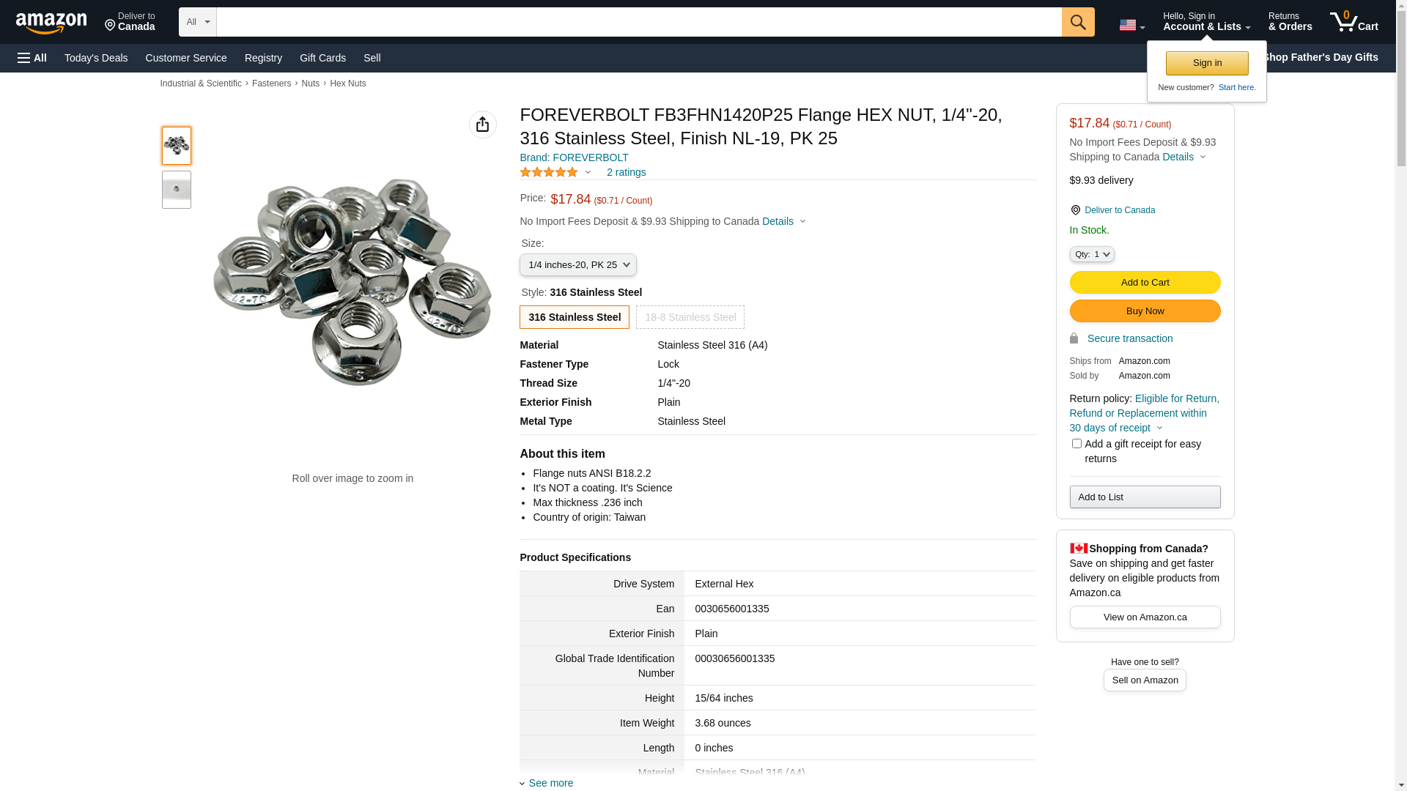Screen dimensions: 1407x791
Task: Click the Buy Now button
Action: [1144, 311]
